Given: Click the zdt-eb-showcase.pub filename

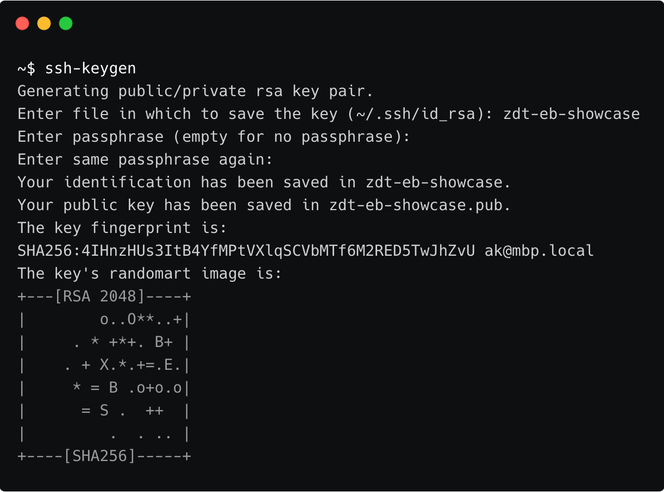Looking at the screenshot, I should tap(417, 205).
